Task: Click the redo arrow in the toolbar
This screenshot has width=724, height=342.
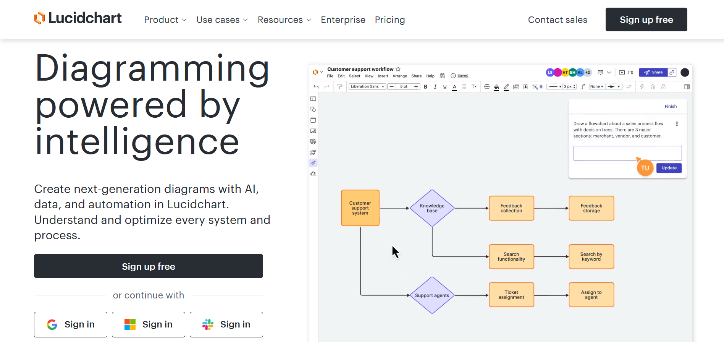Action: click(x=327, y=87)
